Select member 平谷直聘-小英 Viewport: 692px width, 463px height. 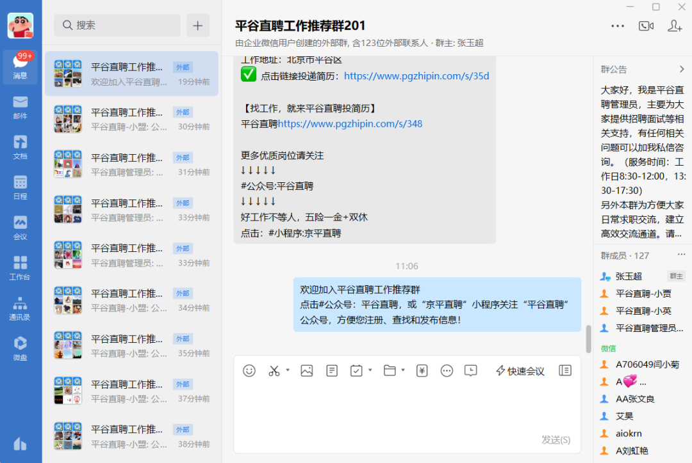click(643, 311)
